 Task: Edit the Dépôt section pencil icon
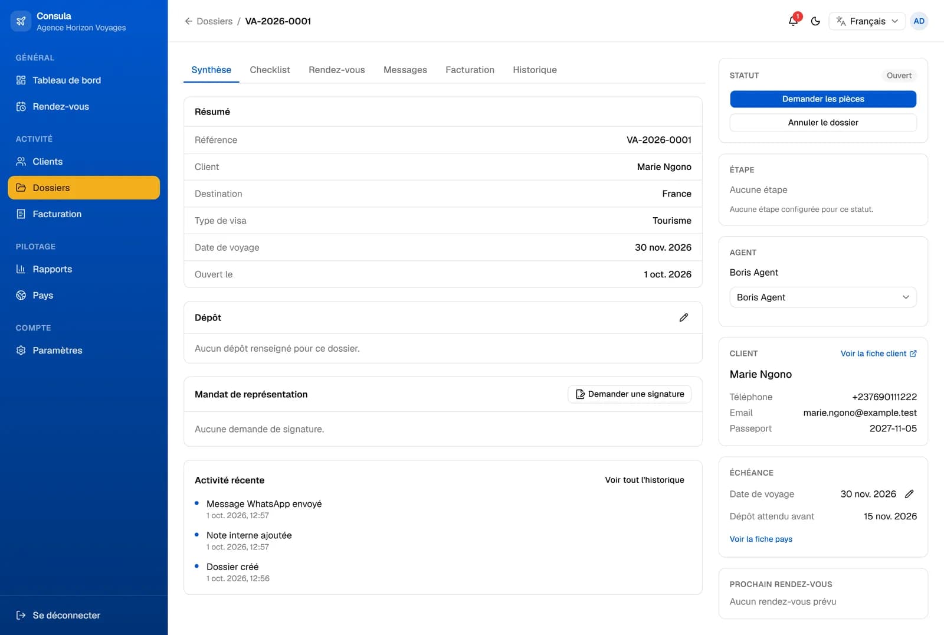pos(684,317)
